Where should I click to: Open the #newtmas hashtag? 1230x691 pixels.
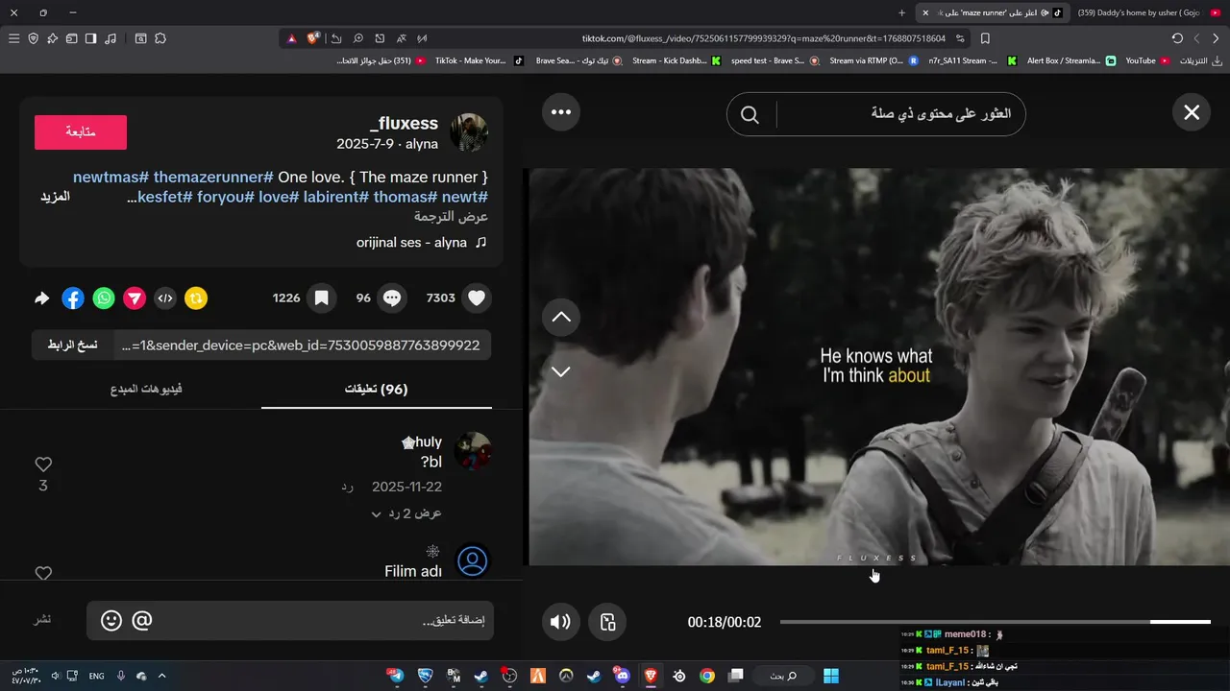click(x=111, y=177)
